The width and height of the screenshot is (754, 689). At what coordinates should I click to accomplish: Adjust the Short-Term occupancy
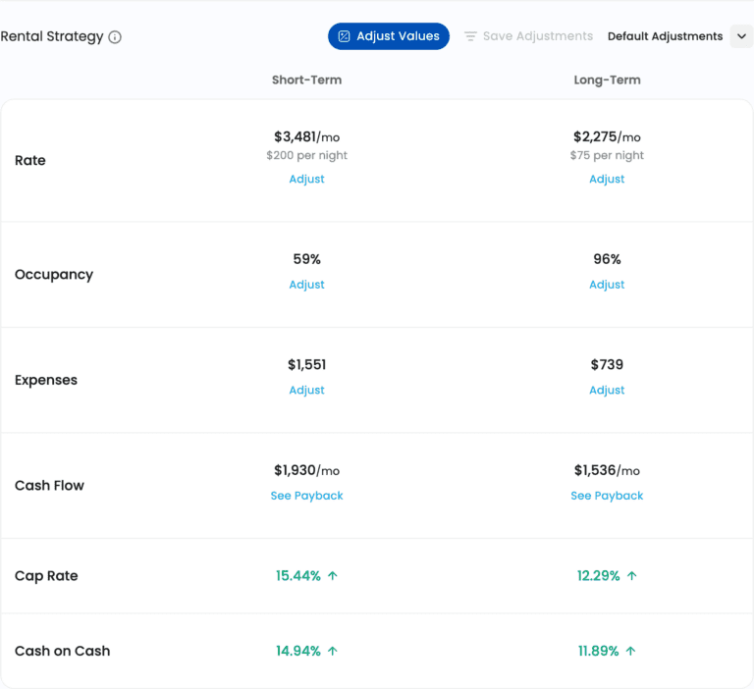[306, 285]
